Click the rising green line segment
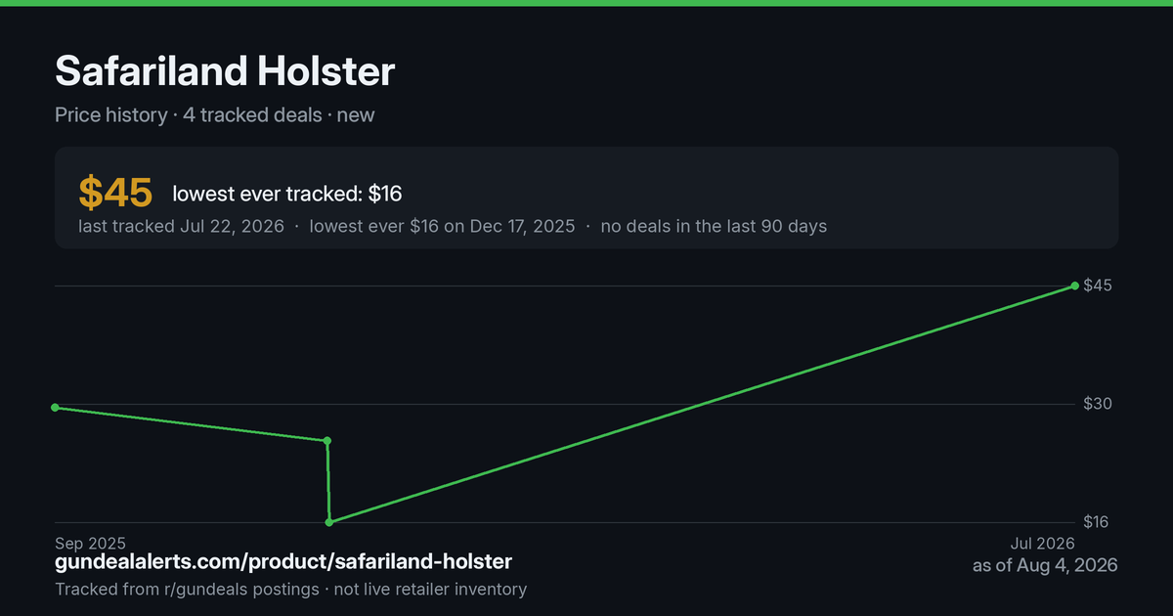This screenshot has width=1173, height=616. click(x=702, y=404)
